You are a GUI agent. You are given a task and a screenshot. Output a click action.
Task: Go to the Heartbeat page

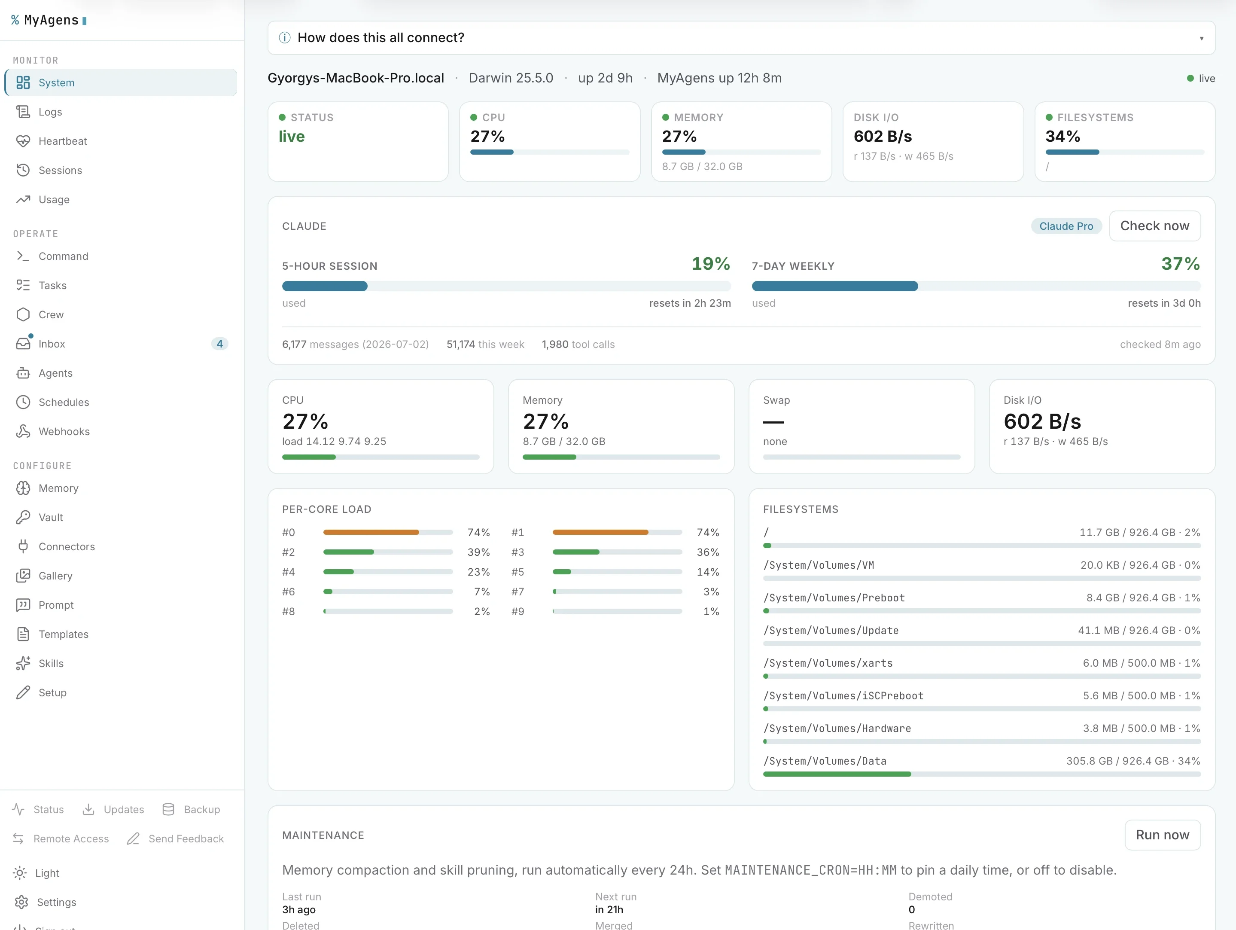click(120, 141)
